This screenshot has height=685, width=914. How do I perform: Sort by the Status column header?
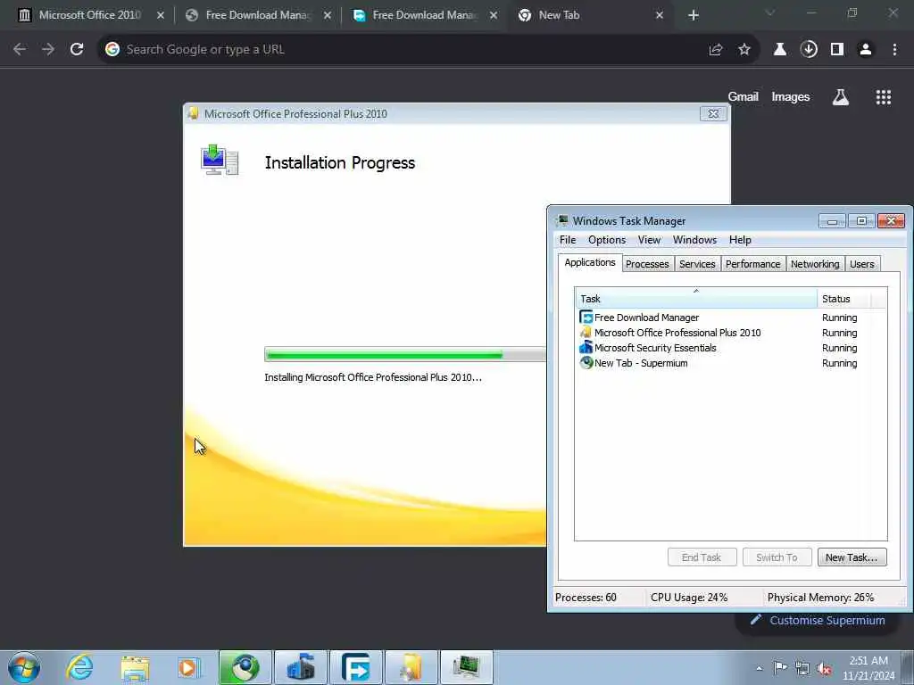tap(843, 298)
